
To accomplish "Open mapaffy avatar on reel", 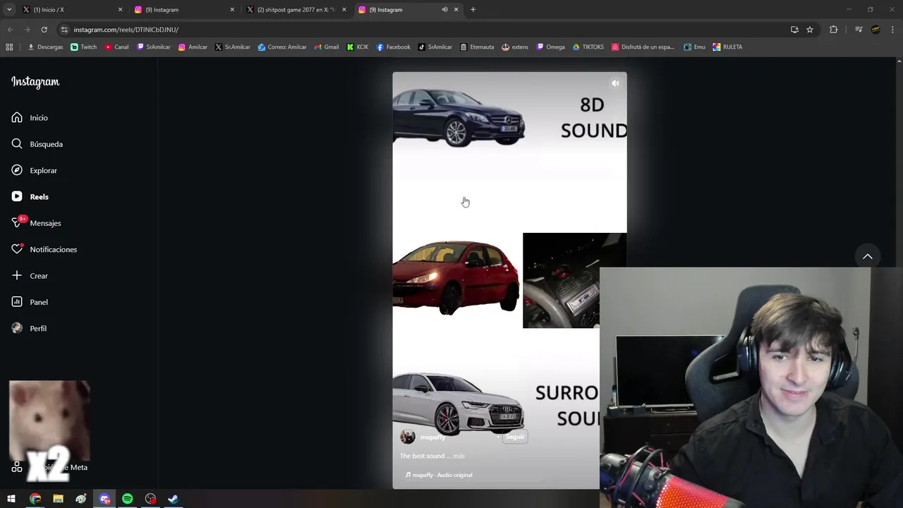I will tap(408, 437).
